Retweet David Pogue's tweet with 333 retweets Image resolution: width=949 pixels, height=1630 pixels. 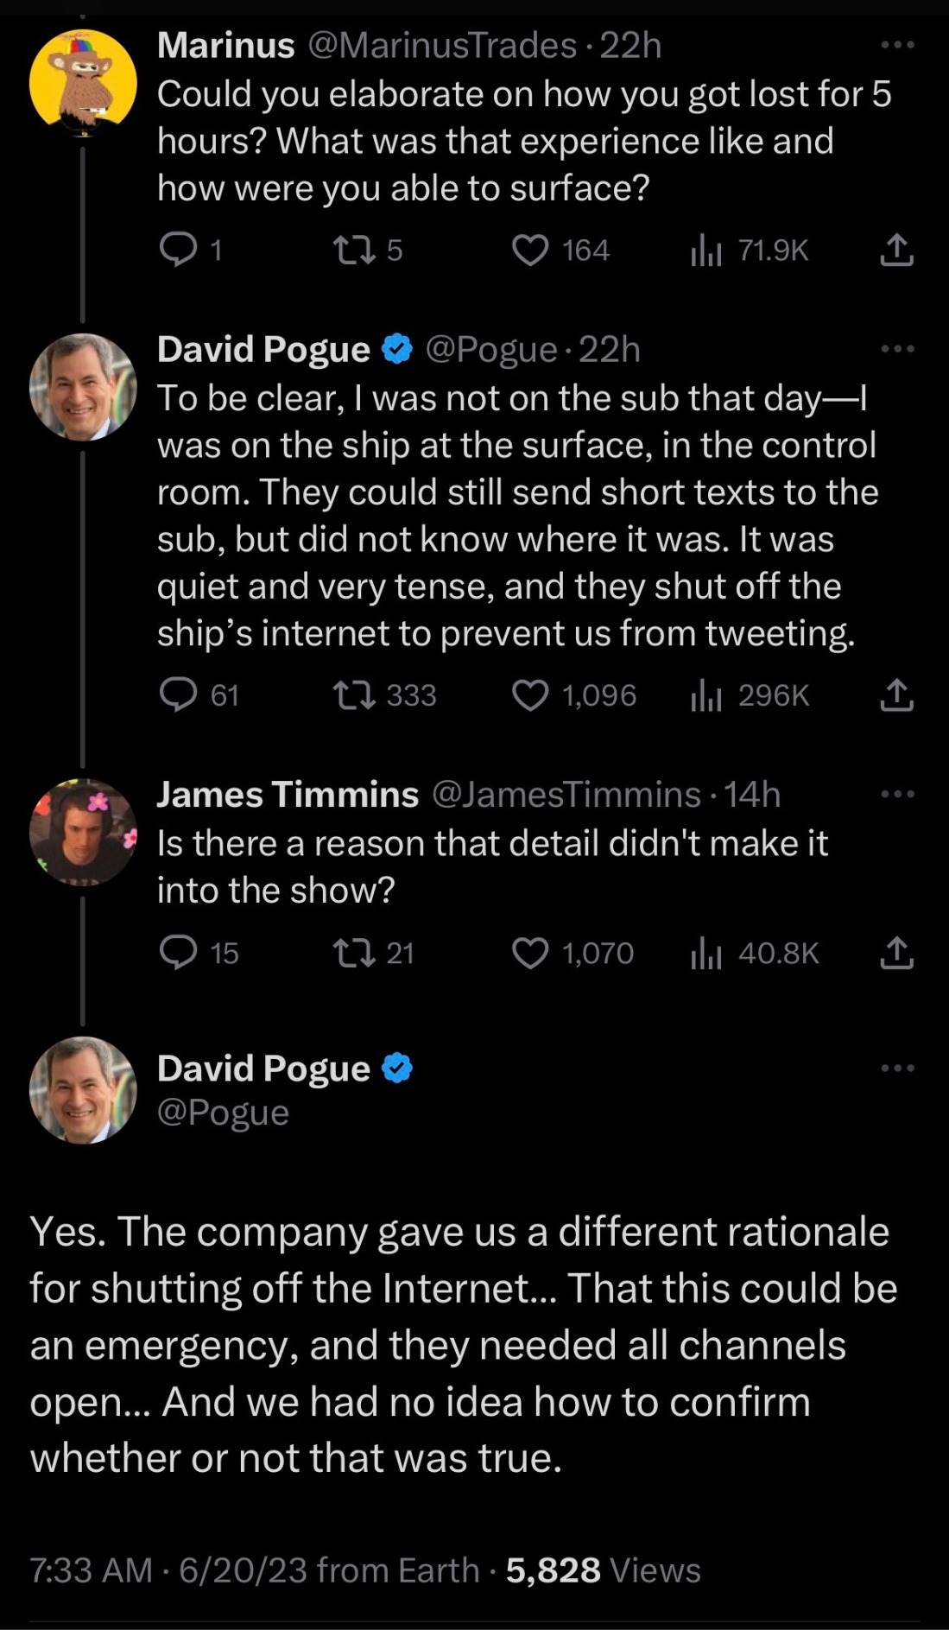tap(353, 695)
